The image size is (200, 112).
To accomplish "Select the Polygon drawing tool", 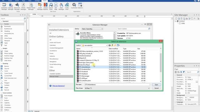I will [7, 83].
